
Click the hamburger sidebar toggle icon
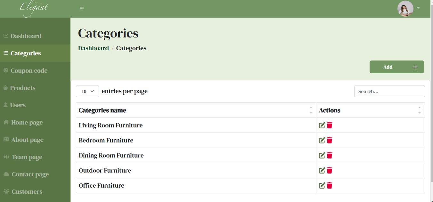point(82,9)
